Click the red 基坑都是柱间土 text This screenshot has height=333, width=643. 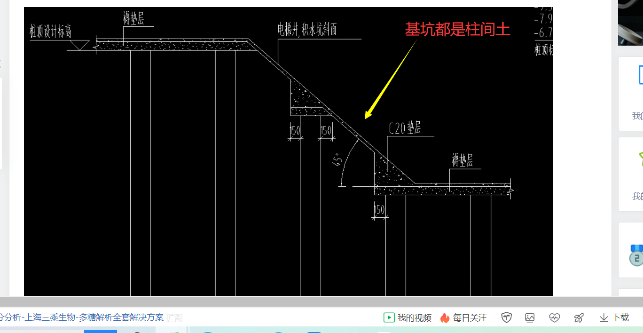coord(457,30)
